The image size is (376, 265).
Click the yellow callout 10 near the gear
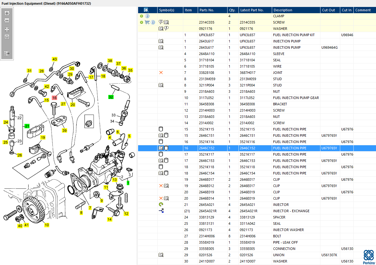(x=47, y=225)
